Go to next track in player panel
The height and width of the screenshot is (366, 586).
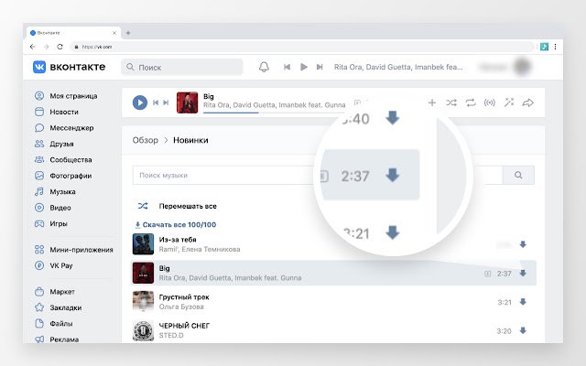click(166, 102)
